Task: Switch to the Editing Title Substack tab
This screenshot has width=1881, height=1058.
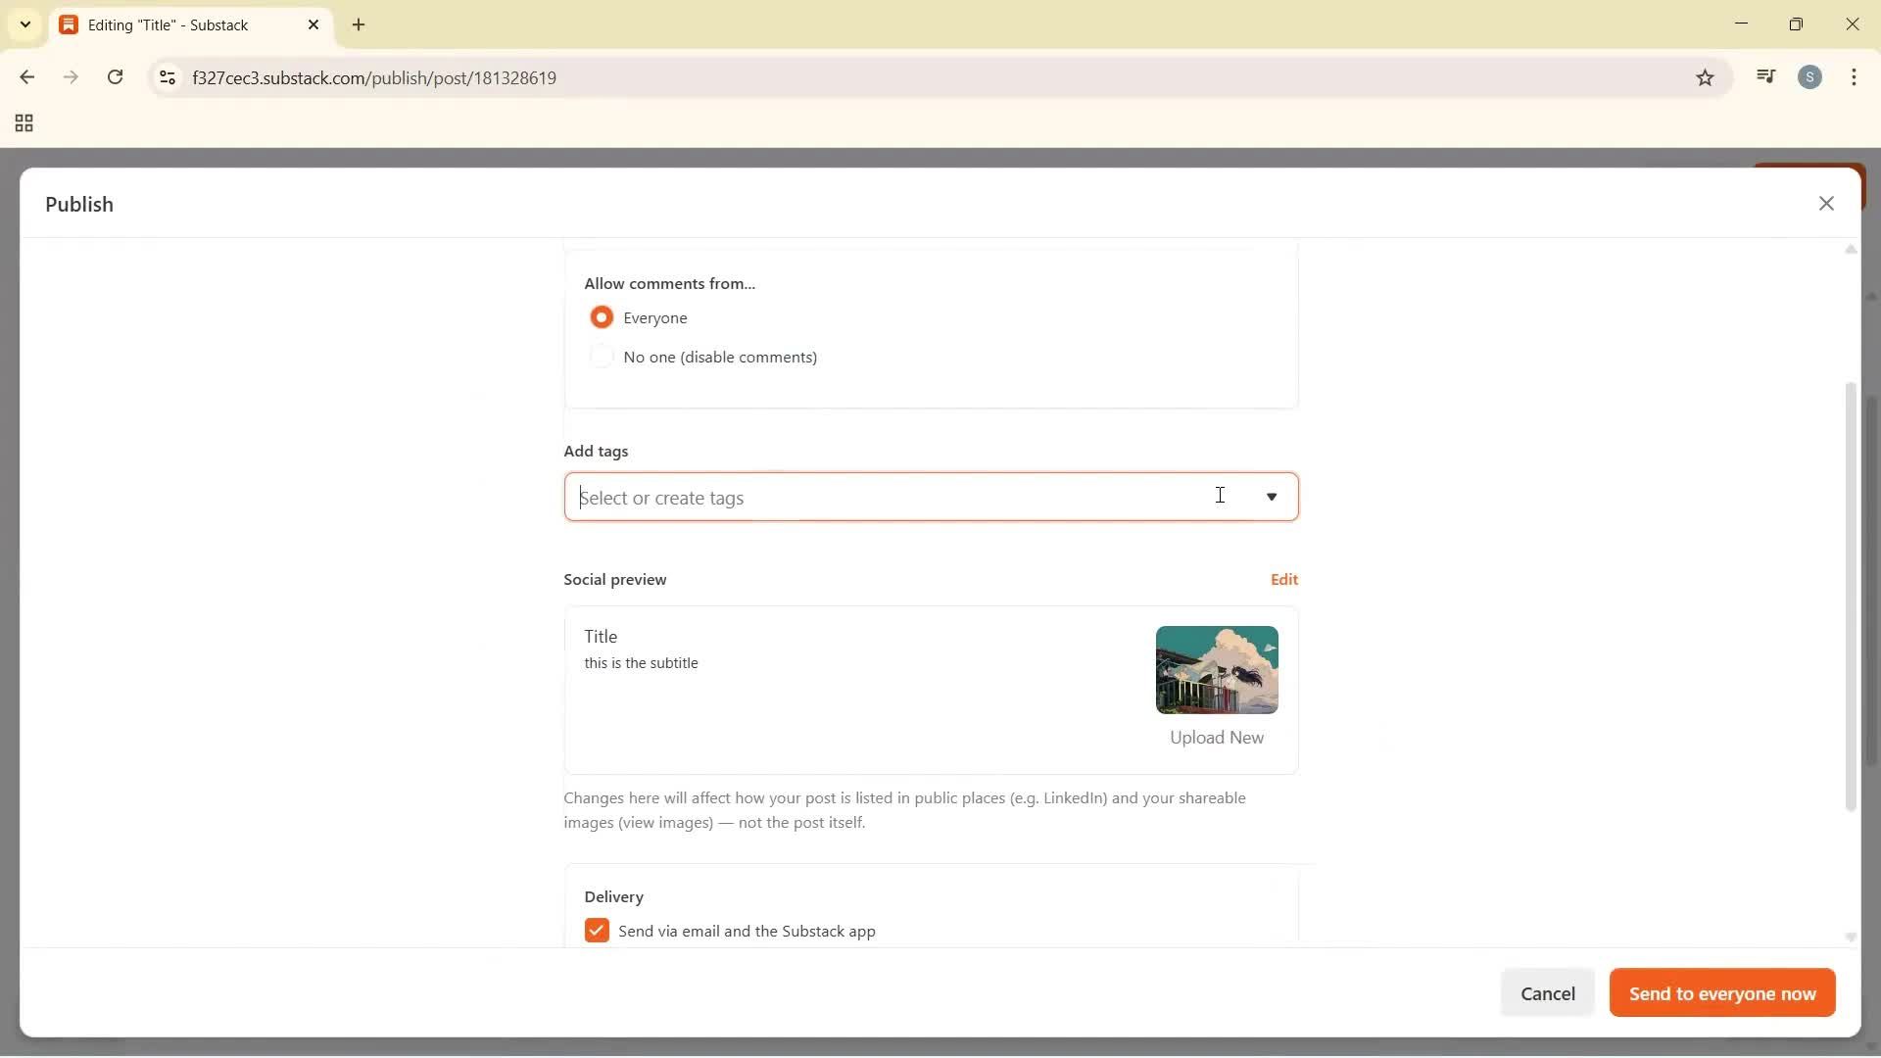Action: coord(176,24)
